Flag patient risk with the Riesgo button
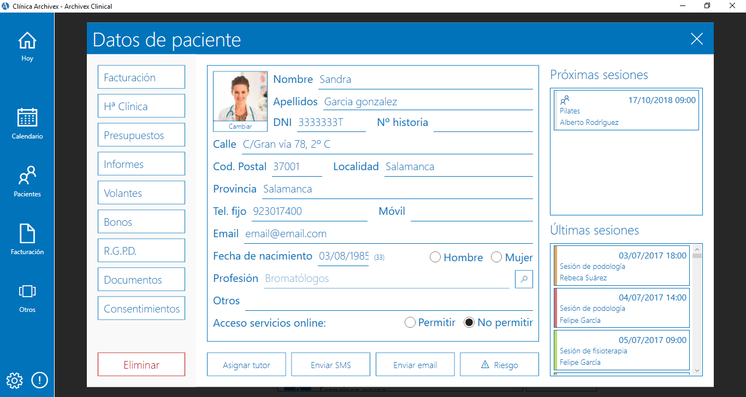 [x=499, y=364]
